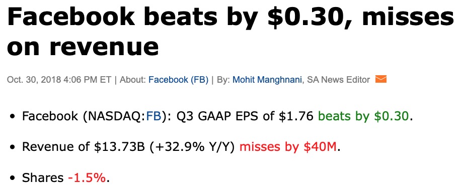The height and width of the screenshot is (193, 460).
Task: Click the red '-1.5%' shares figure
Action: pos(87,177)
